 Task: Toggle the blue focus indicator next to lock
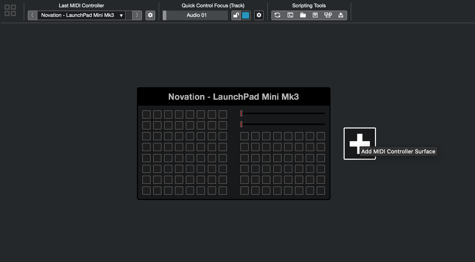coord(245,15)
